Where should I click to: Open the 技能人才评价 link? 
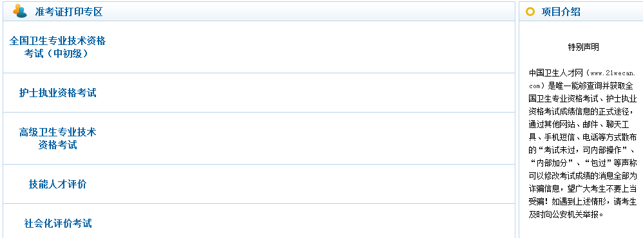[57, 185]
